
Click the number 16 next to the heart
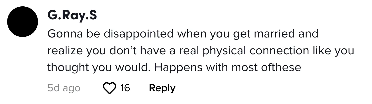tap(125, 88)
